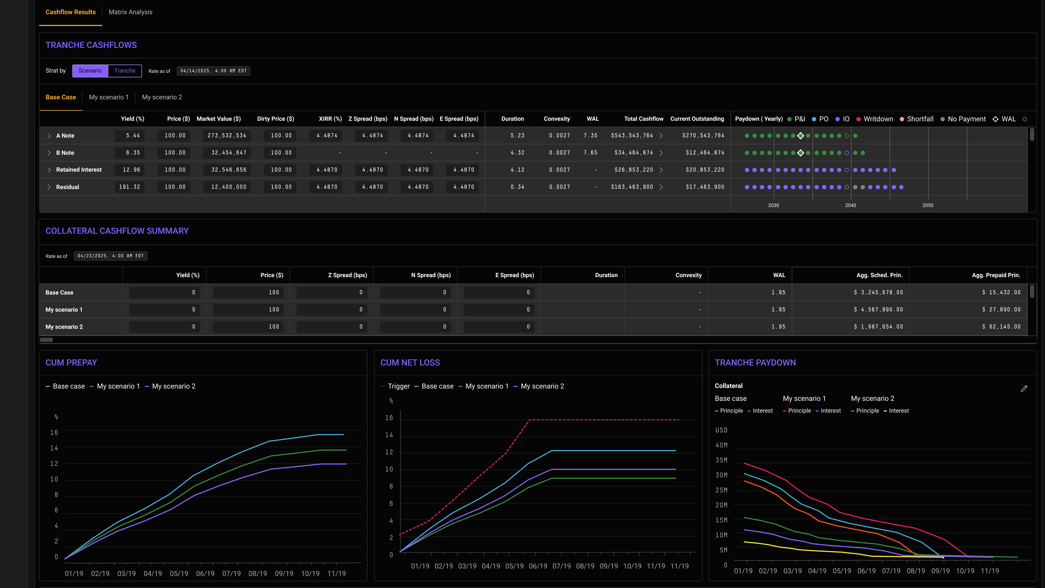
Task: Expand the B Note row
Action: [x=49, y=153]
